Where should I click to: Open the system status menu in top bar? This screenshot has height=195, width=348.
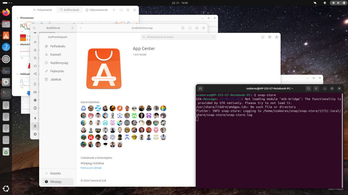(338, 3)
